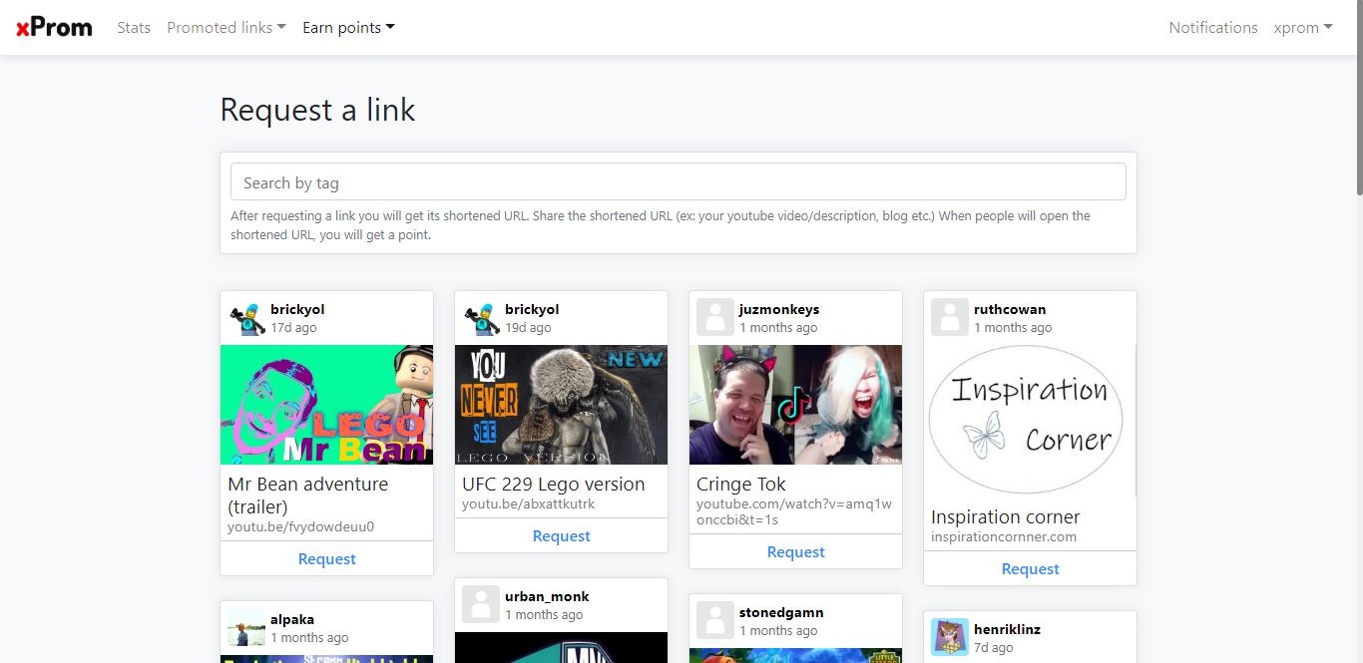Click the henriklinz username
The height and width of the screenshot is (663, 1363).
point(1008,629)
